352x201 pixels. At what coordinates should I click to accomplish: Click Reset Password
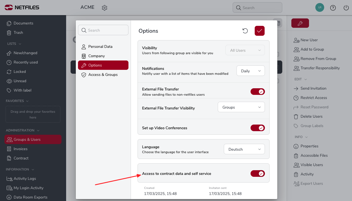point(311,107)
